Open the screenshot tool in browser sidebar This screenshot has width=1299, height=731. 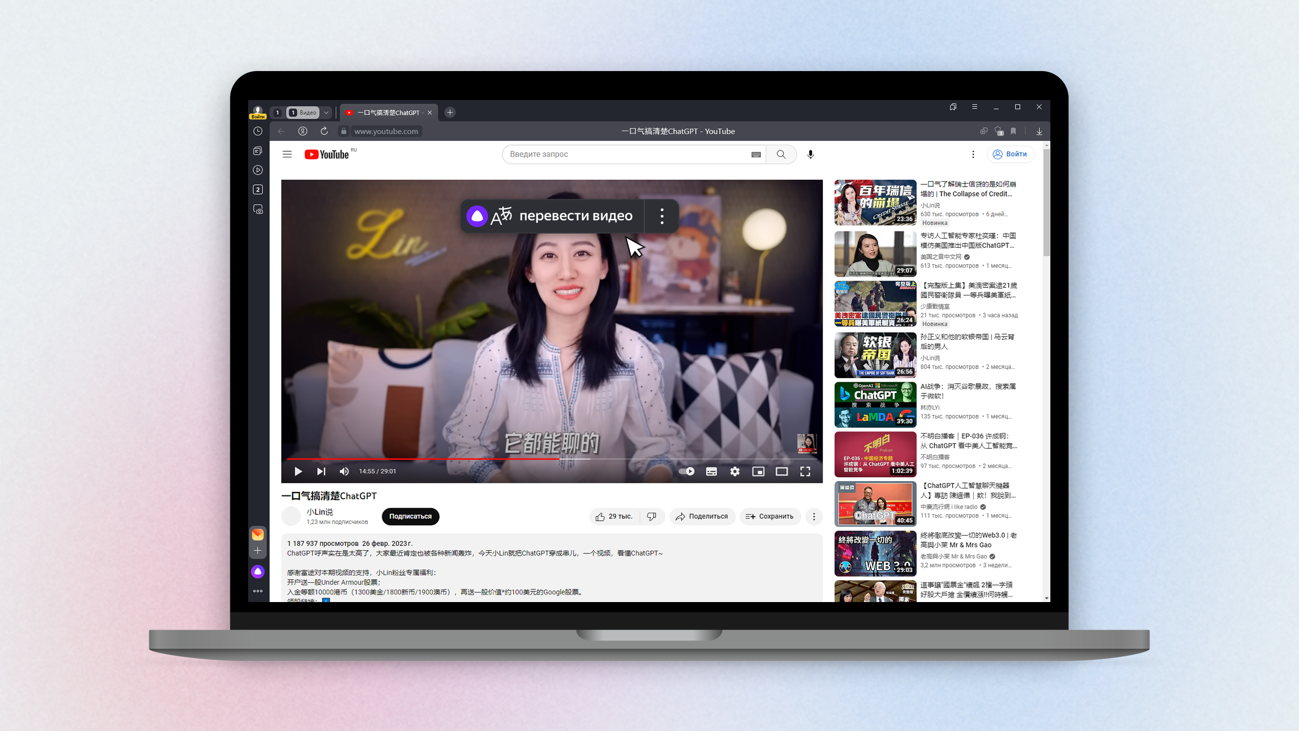coord(258,209)
